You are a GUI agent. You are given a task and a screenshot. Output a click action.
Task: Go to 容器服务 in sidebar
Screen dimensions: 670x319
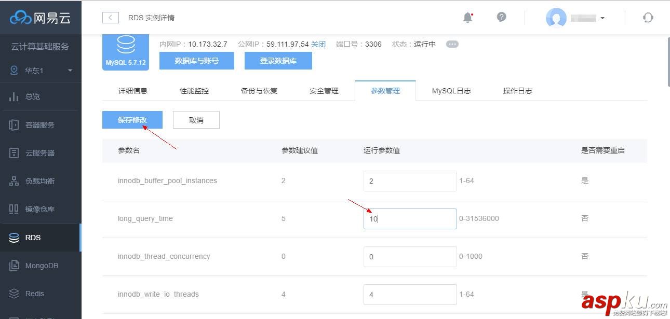tap(41, 125)
